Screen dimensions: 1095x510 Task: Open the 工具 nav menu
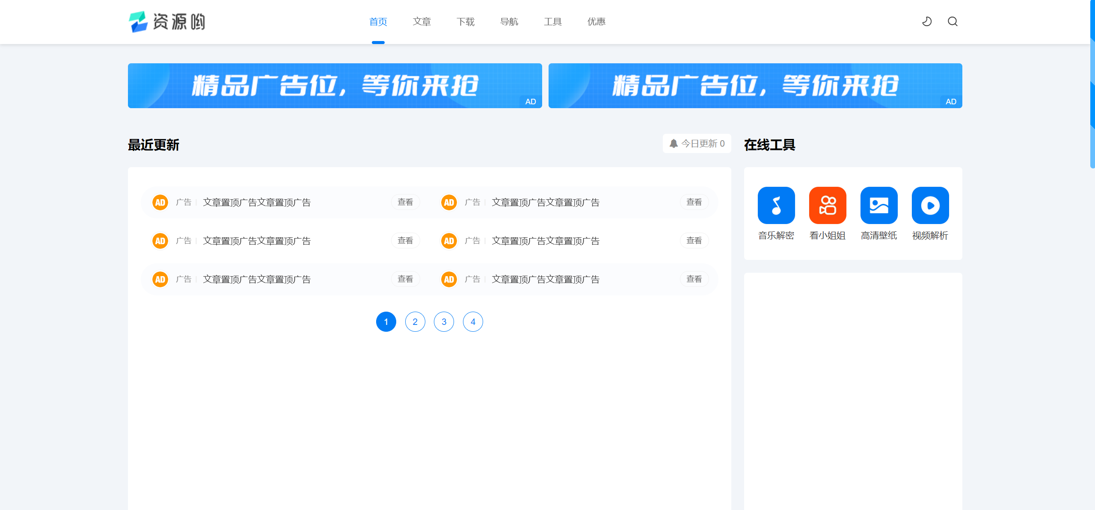tap(553, 22)
